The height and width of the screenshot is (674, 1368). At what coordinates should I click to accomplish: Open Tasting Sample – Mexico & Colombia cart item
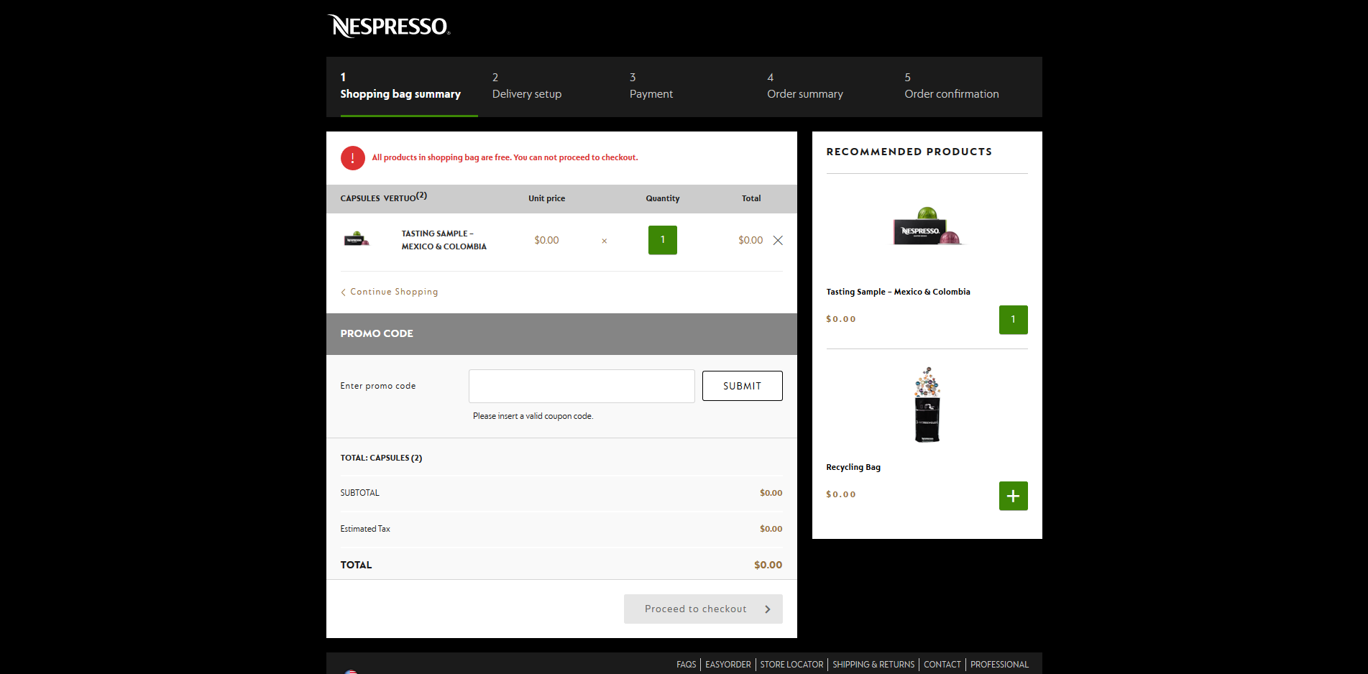click(444, 240)
